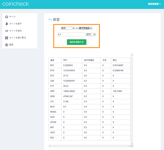Click the 貸仮想通貨 column header in table

(x=89, y=60)
